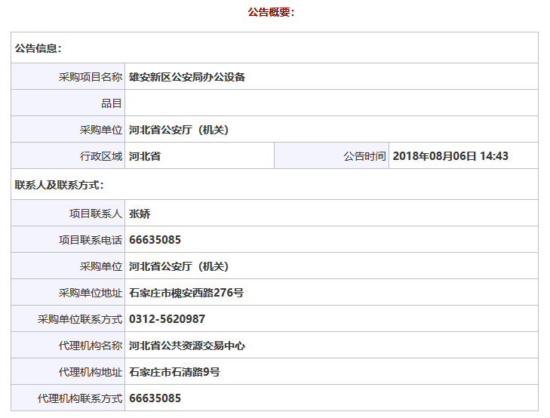Click the agency address 石家庄市石清路9号
Screen dimensions: 550x418
[x=175, y=372]
